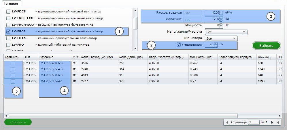Viewport: 287px width, 130px height.
Task: Enable the LV-FDTA fan type checkbox
Action: tap(8, 38)
